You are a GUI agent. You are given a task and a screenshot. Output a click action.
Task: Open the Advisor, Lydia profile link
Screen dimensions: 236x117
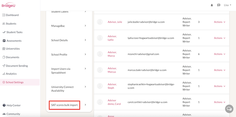pyautogui.click(x=112, y=38)
